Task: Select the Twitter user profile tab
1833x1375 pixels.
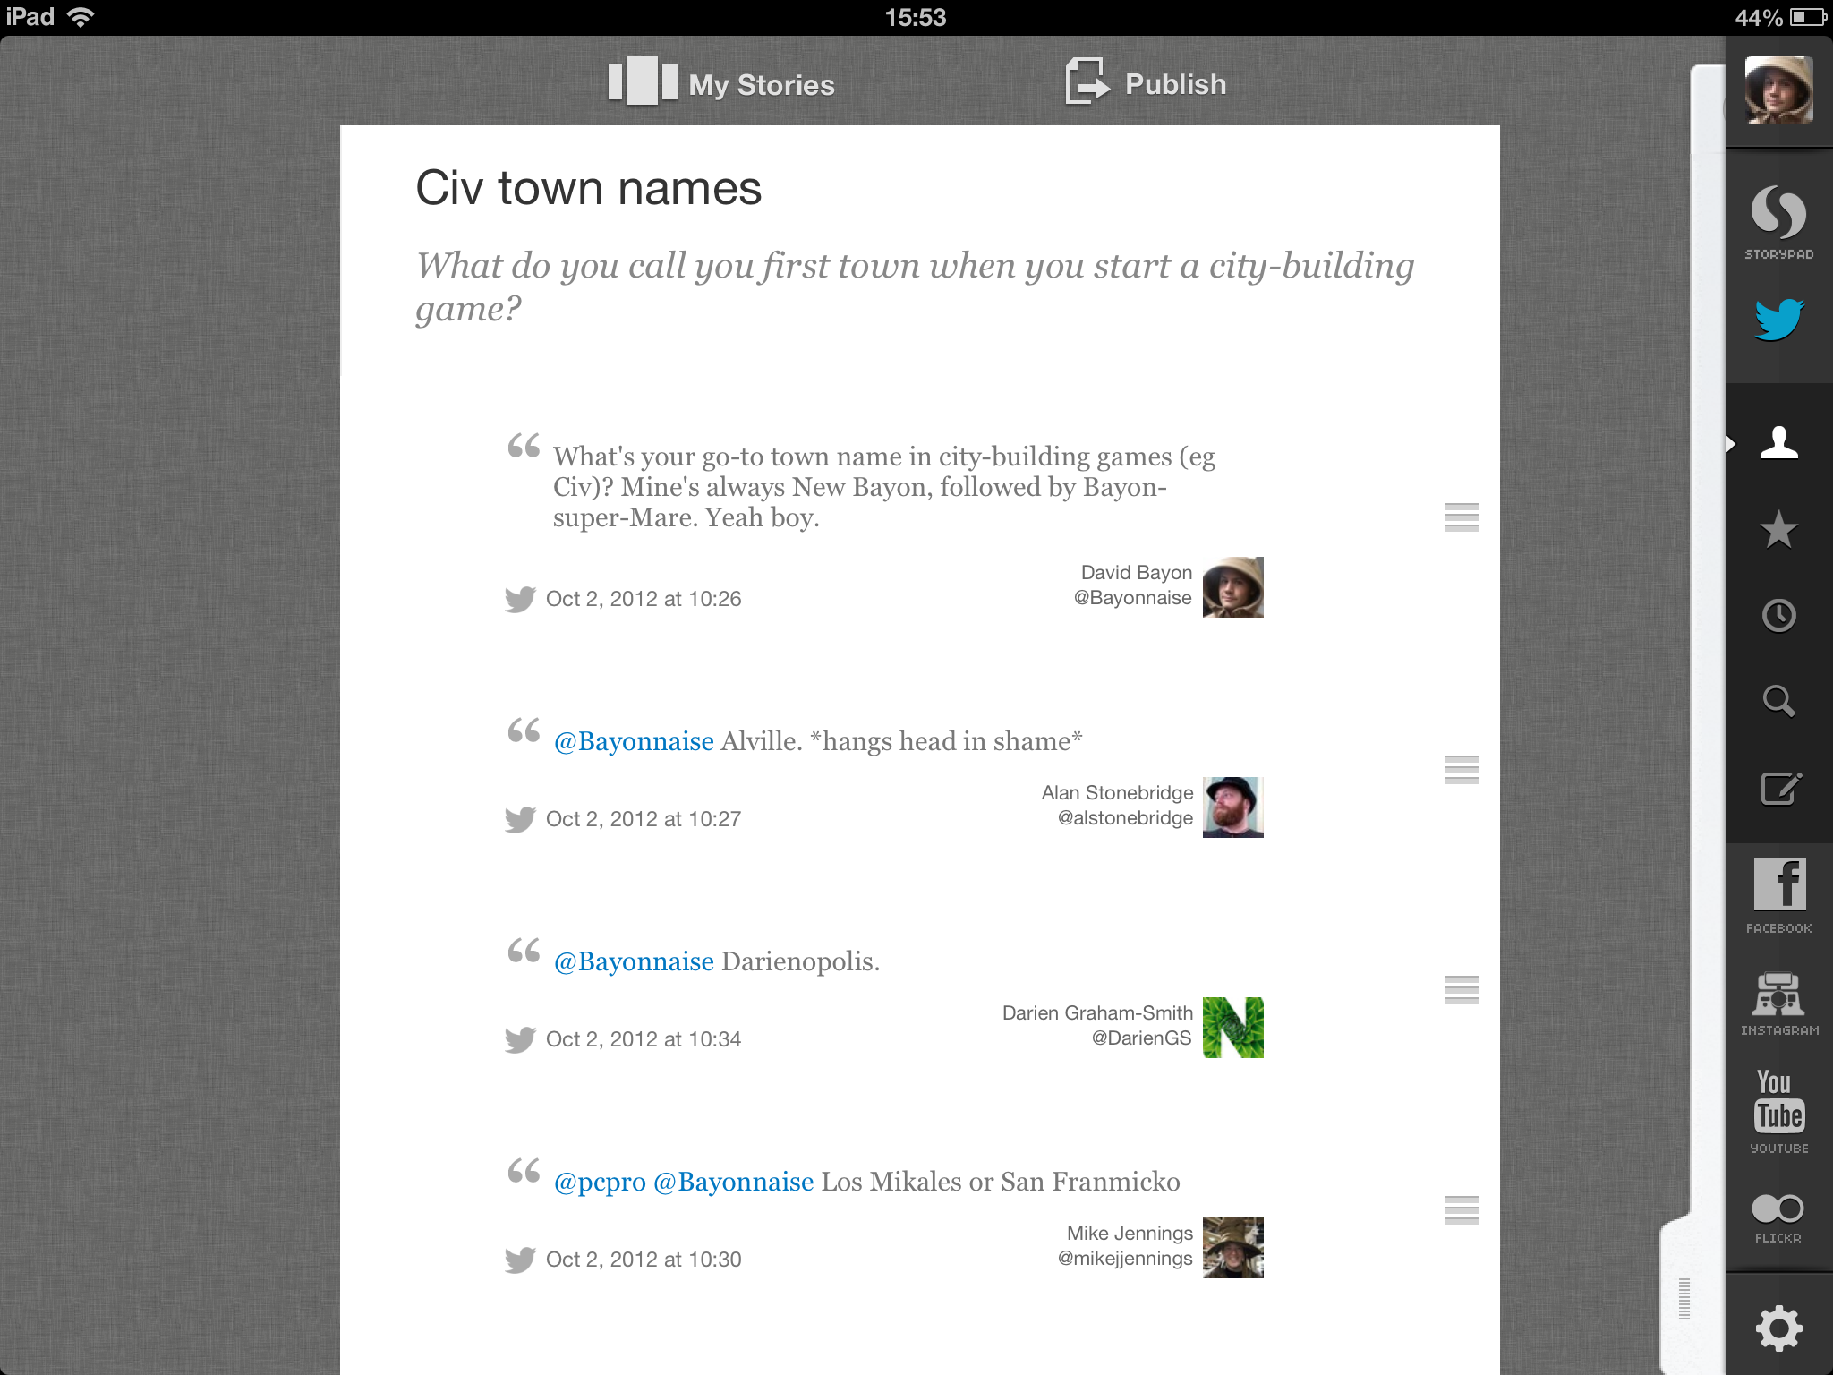Action: (x=1778, y=442)
